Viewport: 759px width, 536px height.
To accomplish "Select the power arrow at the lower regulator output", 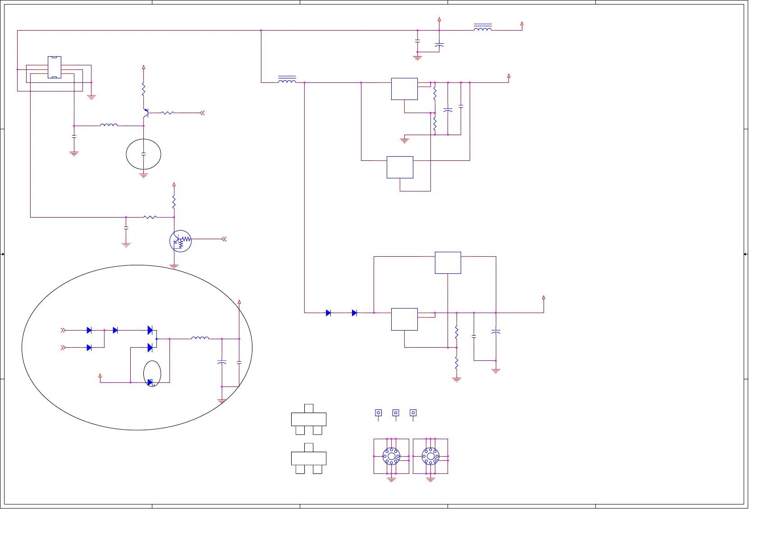I will pyautogui.click(x=544, y=298).
